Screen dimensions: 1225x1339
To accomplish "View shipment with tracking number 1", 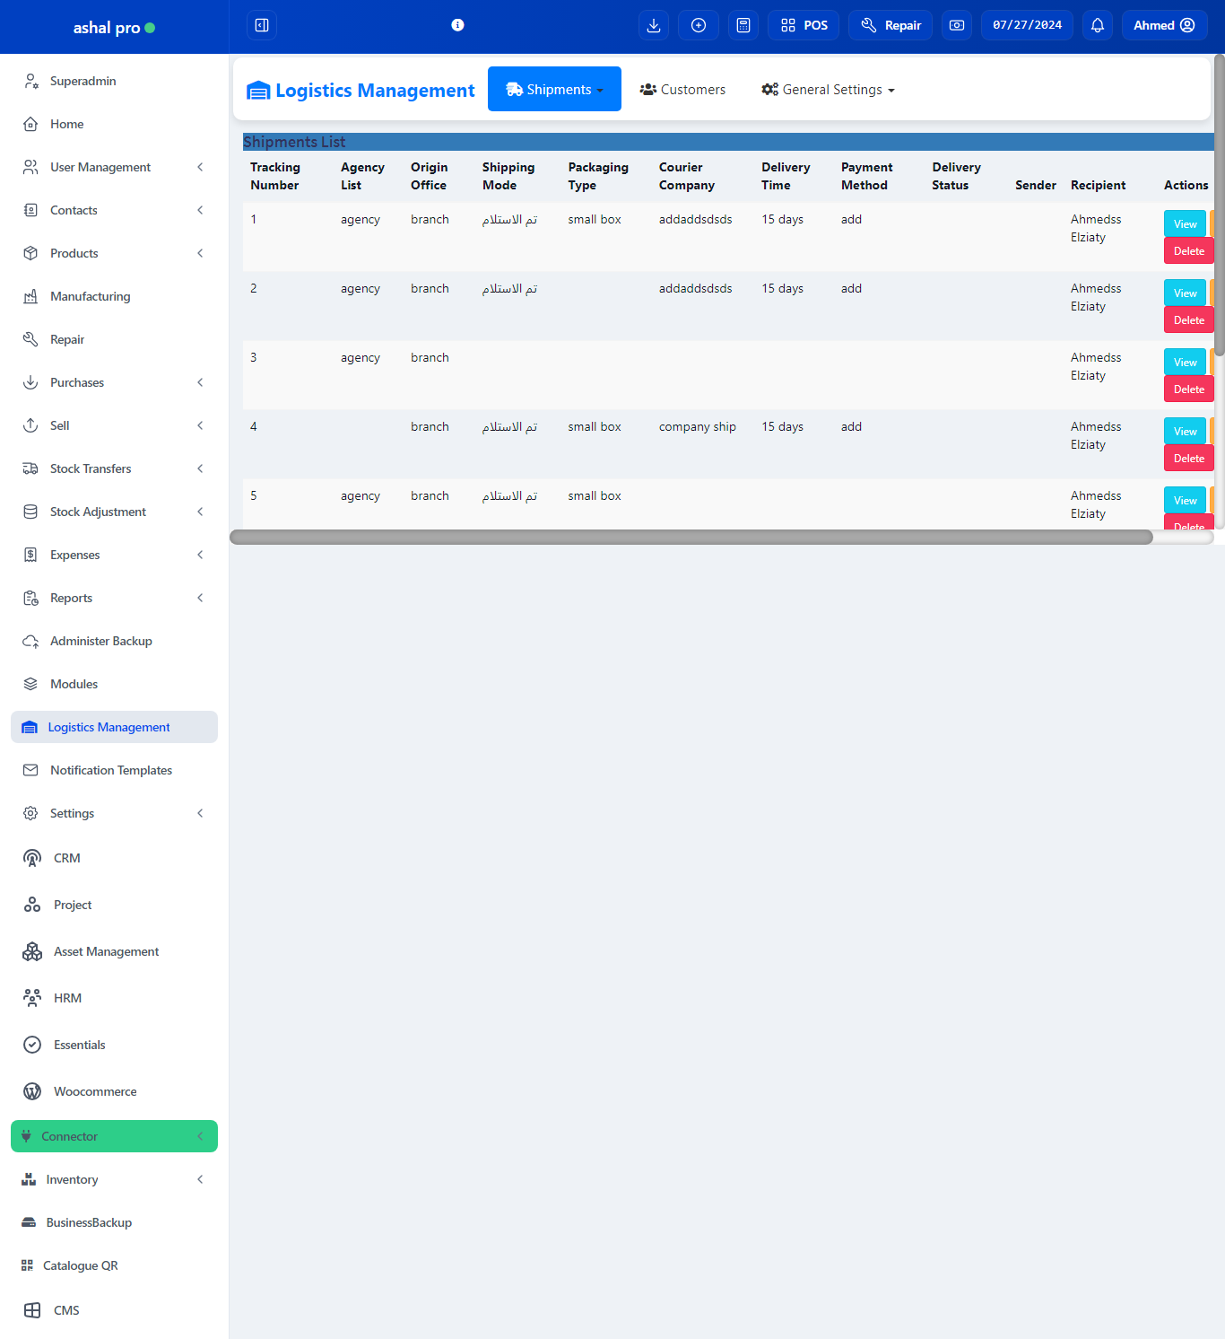I will [1185, 224].
